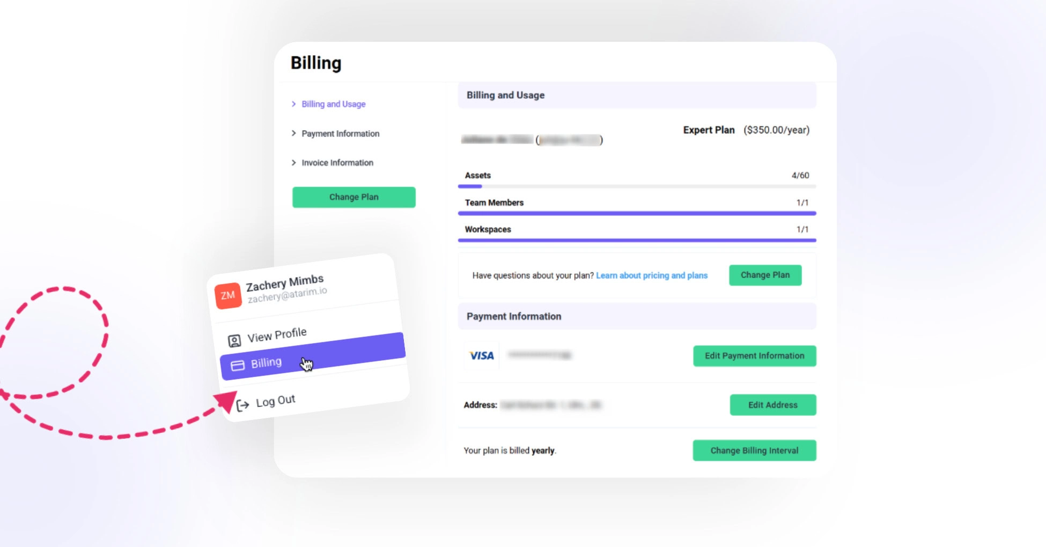This screenshot has height=547, width=1046.
Task: Click the Edit Address button
Action: click(772, 405)
